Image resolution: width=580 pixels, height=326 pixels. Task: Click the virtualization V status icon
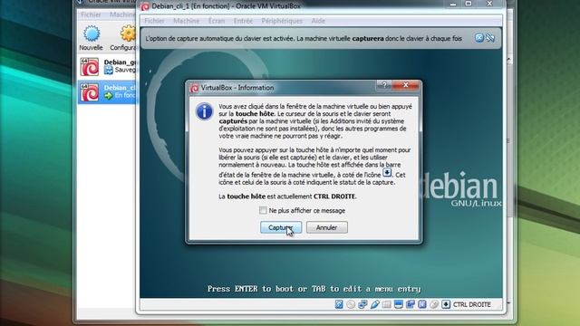point(422,304)
